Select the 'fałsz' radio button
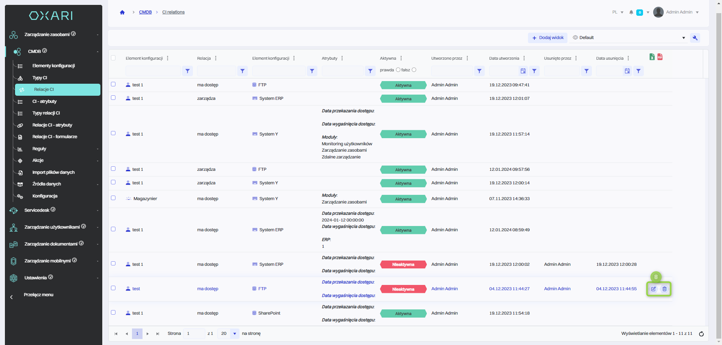The width and height of the screenshot is (722, 345). [x=414, y=70]
